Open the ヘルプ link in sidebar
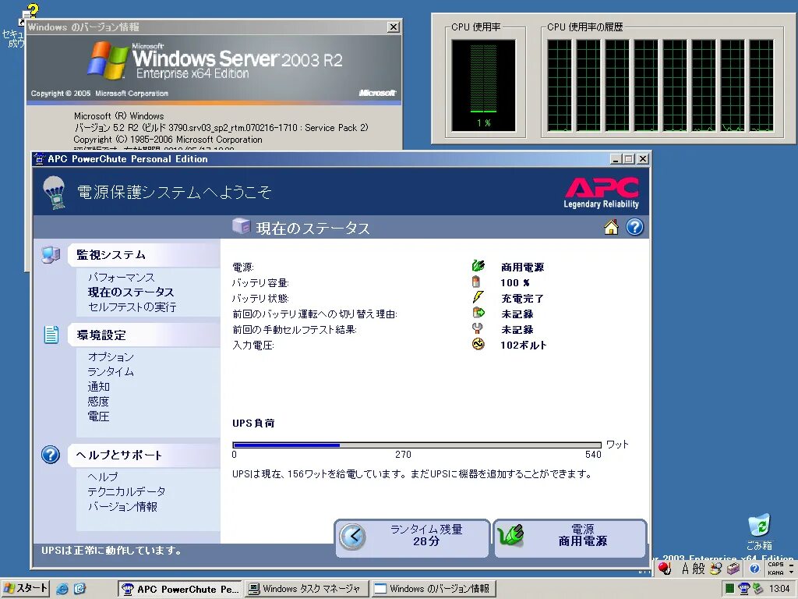The width and height of the screenshot is (798, 599). (103, 477)
